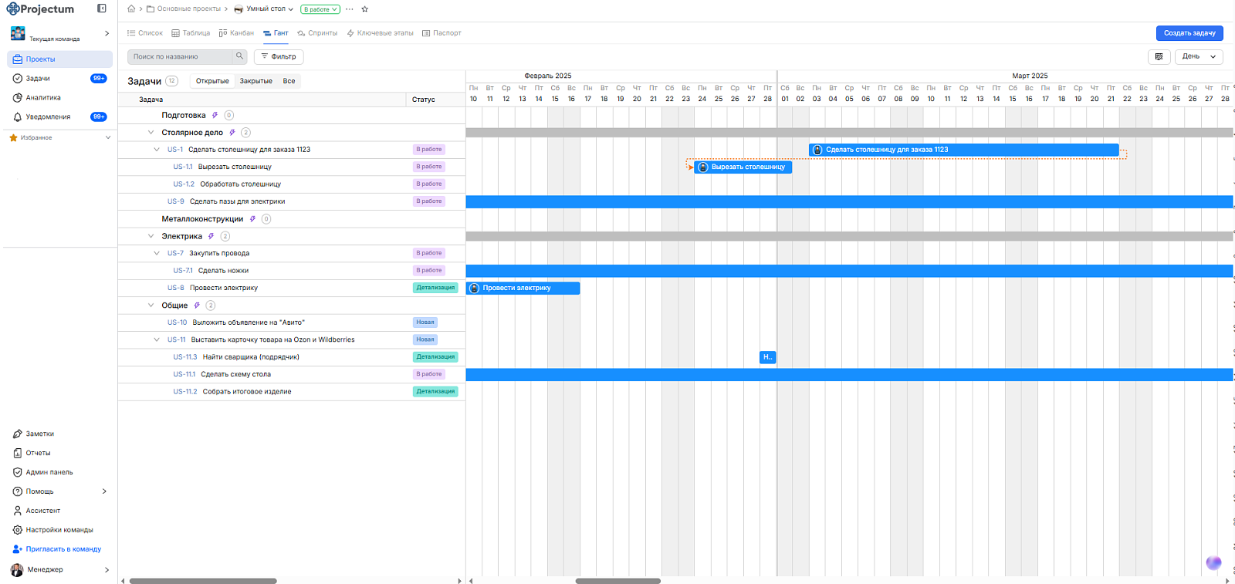The image size is (1235, 584).
Task: Click the Провести электрику Gantt bar
Action: click(x=523, y=288)
